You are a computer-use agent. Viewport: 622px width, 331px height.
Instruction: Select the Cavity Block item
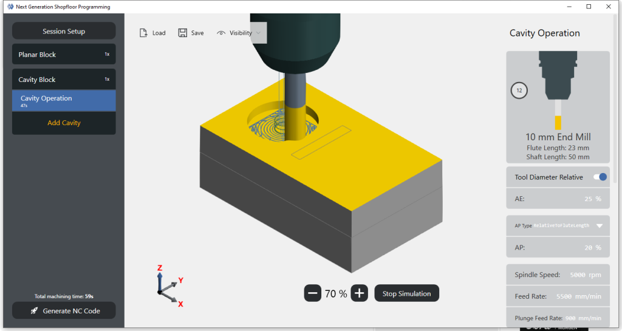[64, 80]
